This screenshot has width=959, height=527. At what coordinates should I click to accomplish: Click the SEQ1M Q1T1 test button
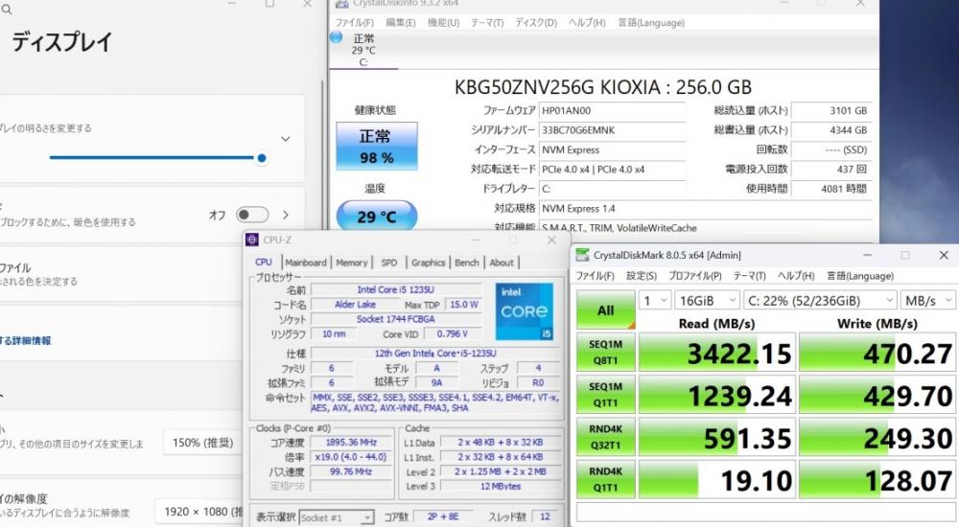point(605,395)
